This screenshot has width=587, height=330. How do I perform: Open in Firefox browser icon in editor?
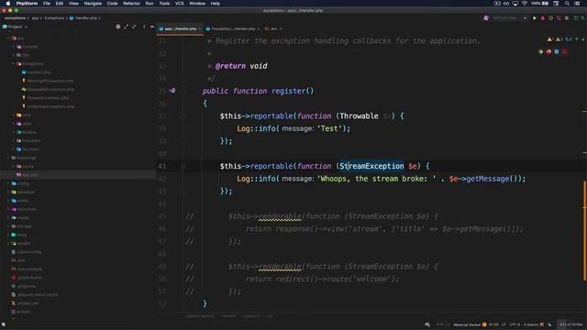(x=548, y=52)
